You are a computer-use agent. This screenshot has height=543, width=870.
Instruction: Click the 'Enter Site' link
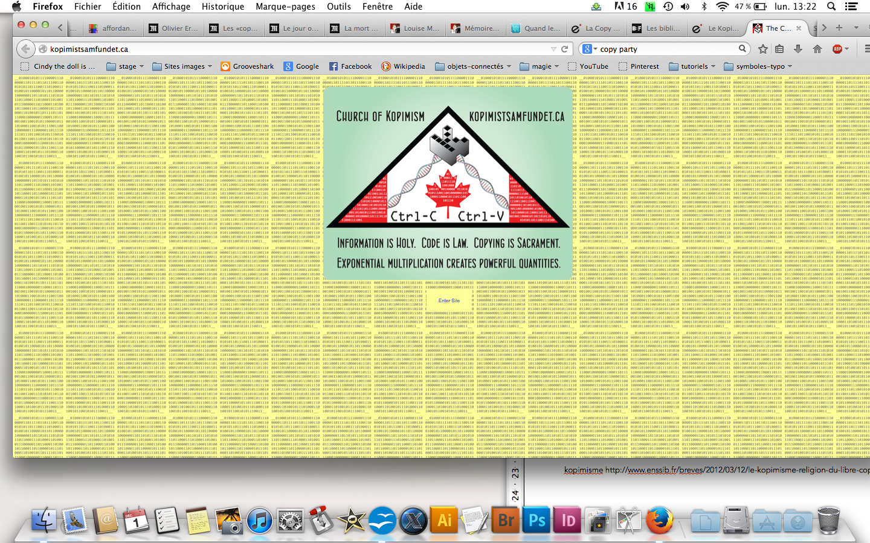449,300
